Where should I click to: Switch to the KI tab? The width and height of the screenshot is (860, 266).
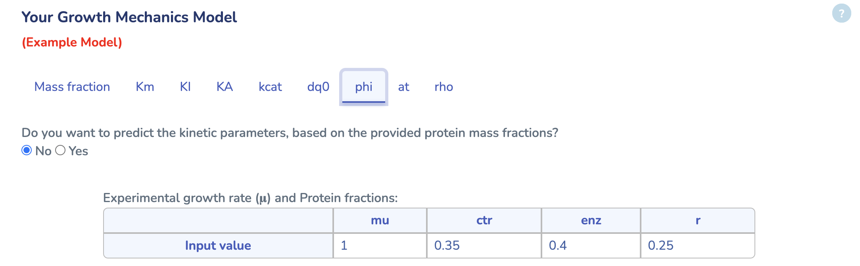pos(185,87)
